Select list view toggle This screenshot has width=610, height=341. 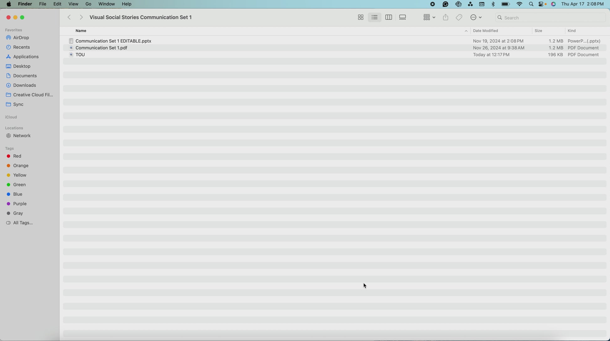374,18
